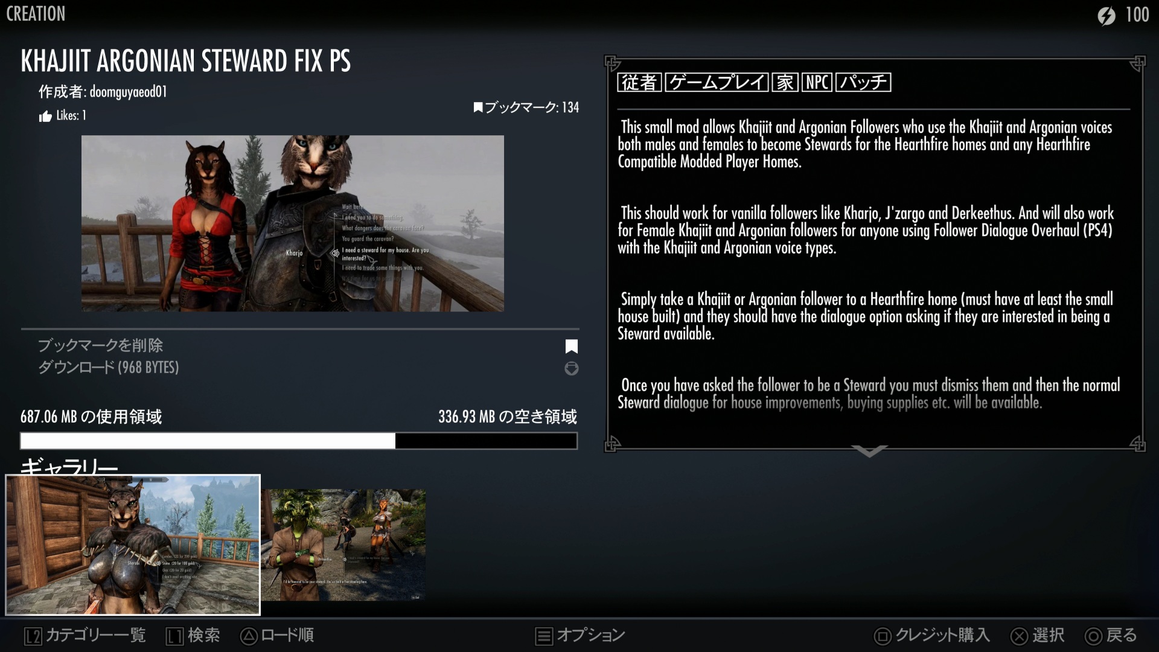
Task: Click the options menu icon
Action: [x=543, y=636]
